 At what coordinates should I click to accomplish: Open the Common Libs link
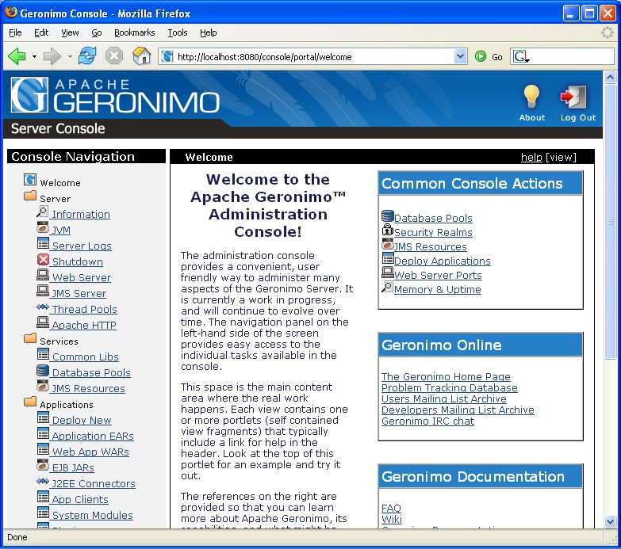pos(85,356)
